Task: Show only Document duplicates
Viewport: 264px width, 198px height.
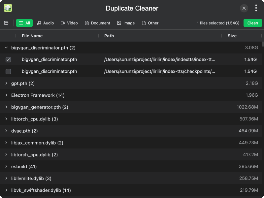Action: [x=97, y=23]
